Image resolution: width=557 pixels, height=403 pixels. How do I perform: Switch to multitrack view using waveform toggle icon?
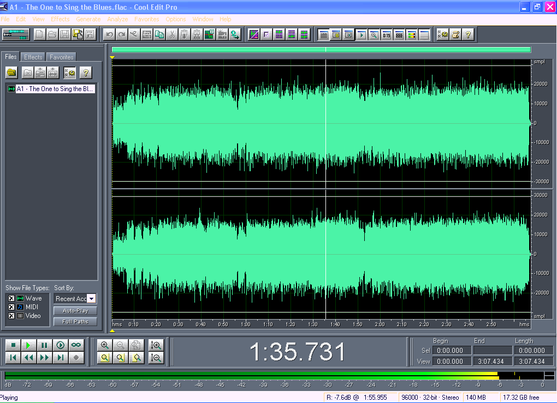[16, 34]
